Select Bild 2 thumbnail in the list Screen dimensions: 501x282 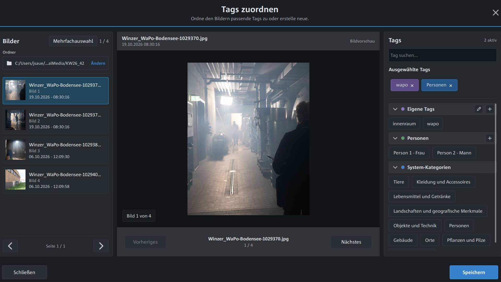(x=15, y=120)
